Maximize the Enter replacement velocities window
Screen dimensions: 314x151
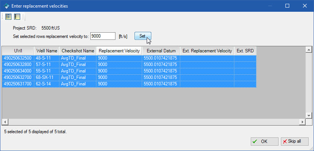coord(287,6)
